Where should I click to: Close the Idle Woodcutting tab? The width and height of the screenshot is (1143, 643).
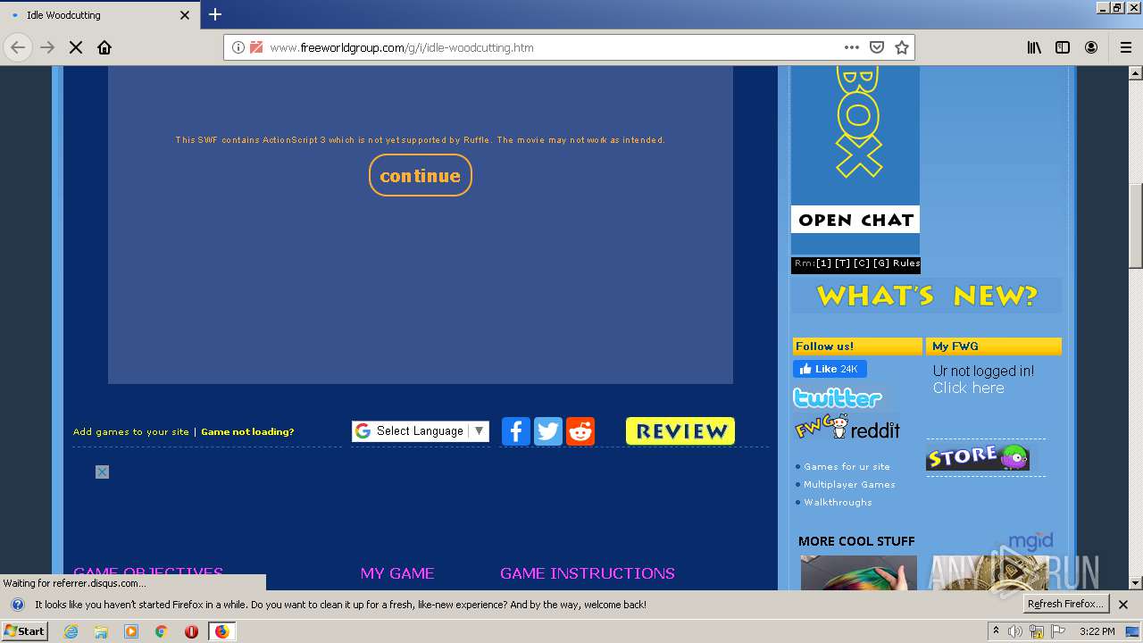pos(185,15)
